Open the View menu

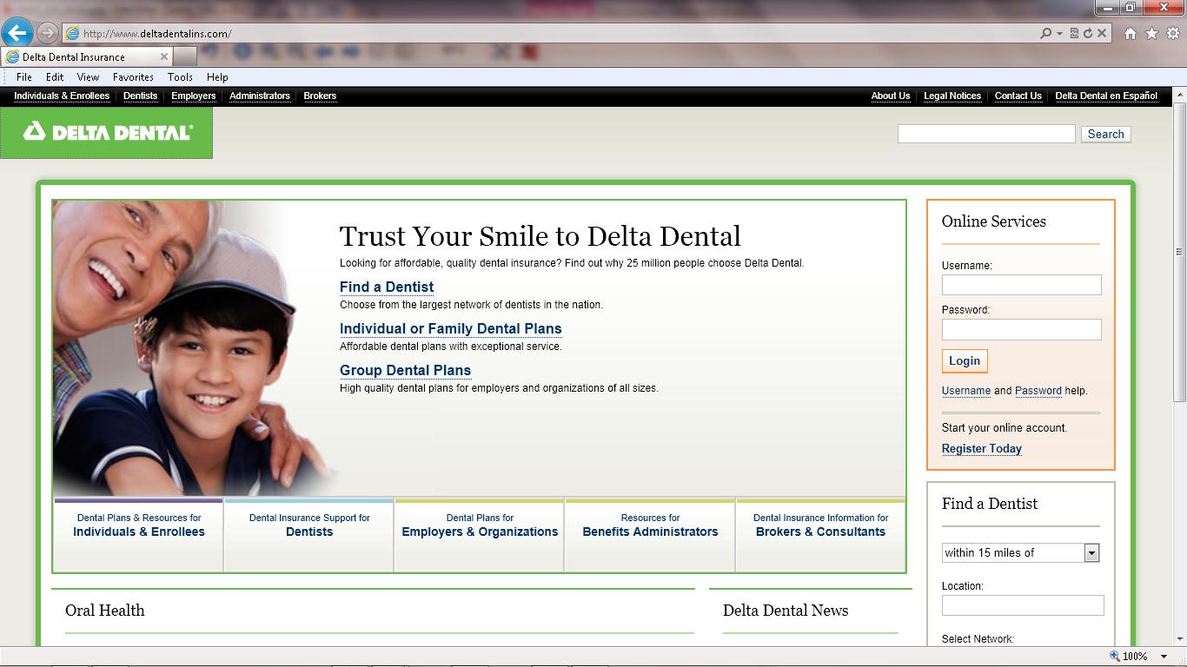(88, 76)
